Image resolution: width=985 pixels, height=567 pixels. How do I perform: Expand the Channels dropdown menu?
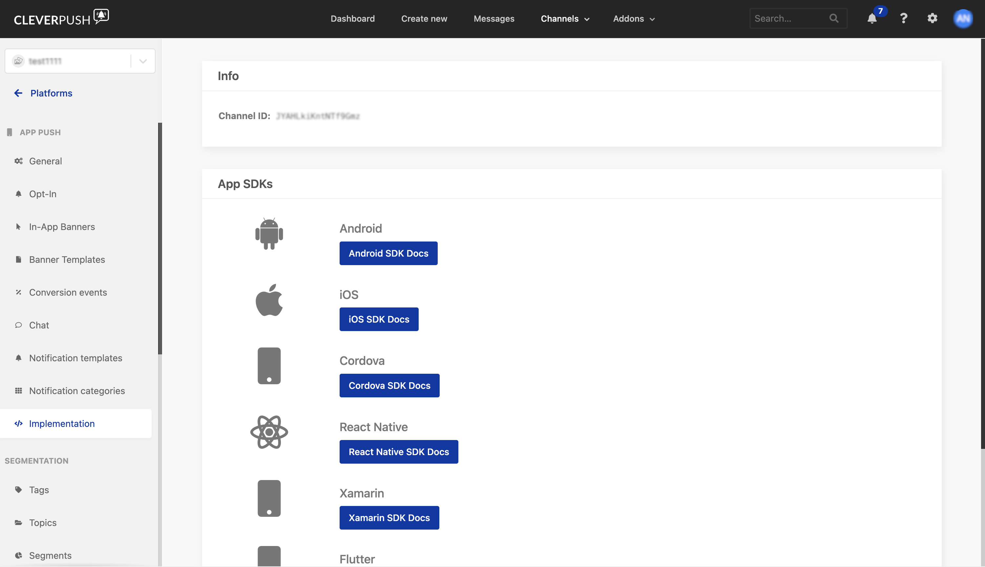click(x=565, y=19)
